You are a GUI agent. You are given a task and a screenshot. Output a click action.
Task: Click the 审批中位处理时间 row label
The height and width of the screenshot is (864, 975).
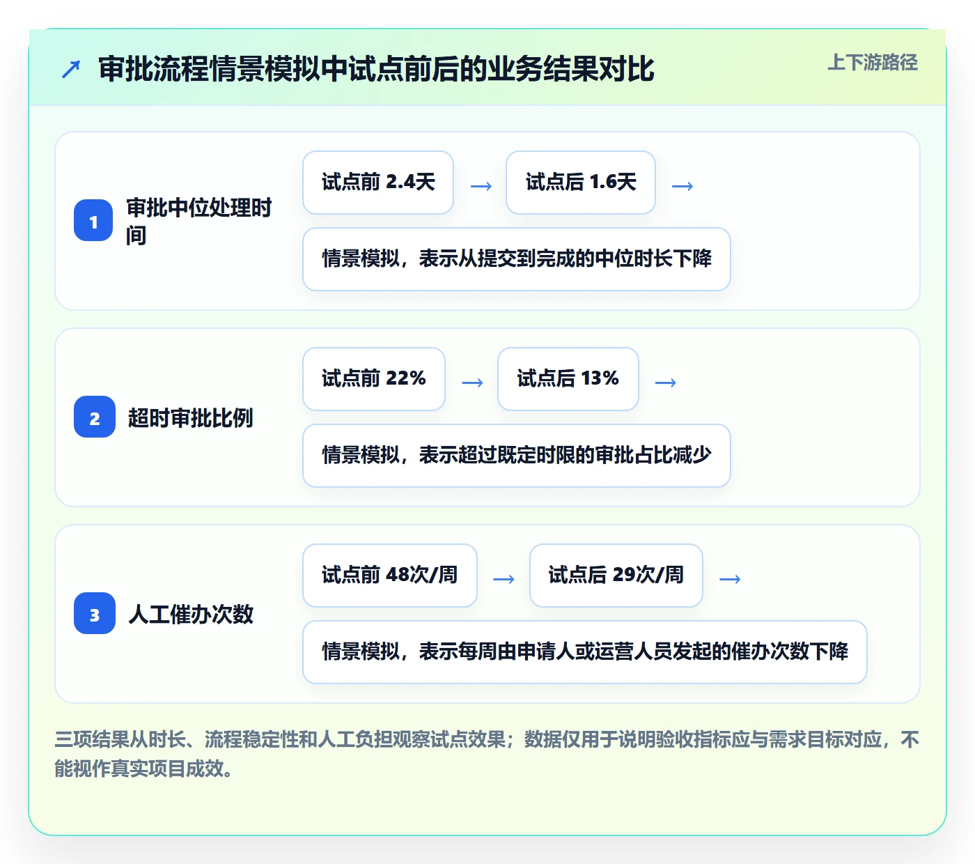[199, 221]
